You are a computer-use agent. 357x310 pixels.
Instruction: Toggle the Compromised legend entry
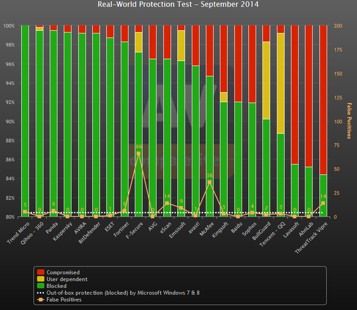click(58, 273)
